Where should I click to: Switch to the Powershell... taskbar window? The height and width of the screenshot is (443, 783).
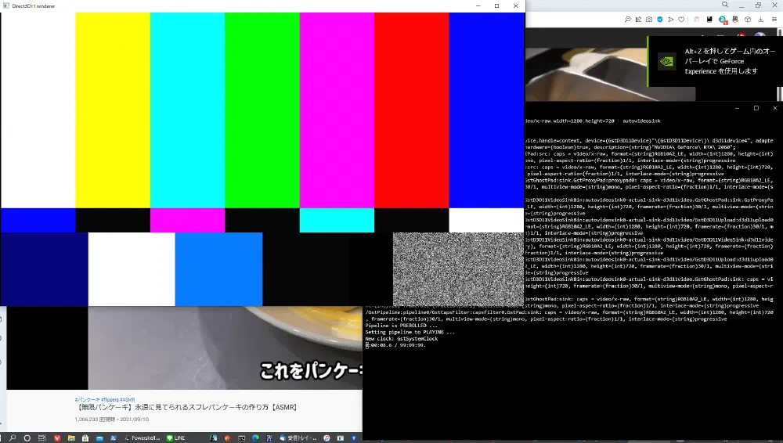point(142,438)
